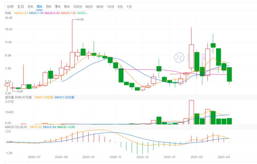This screenshot has width=257, height=164.
Task: Select the 五日 five-day tab
Action: pos(21,6)
